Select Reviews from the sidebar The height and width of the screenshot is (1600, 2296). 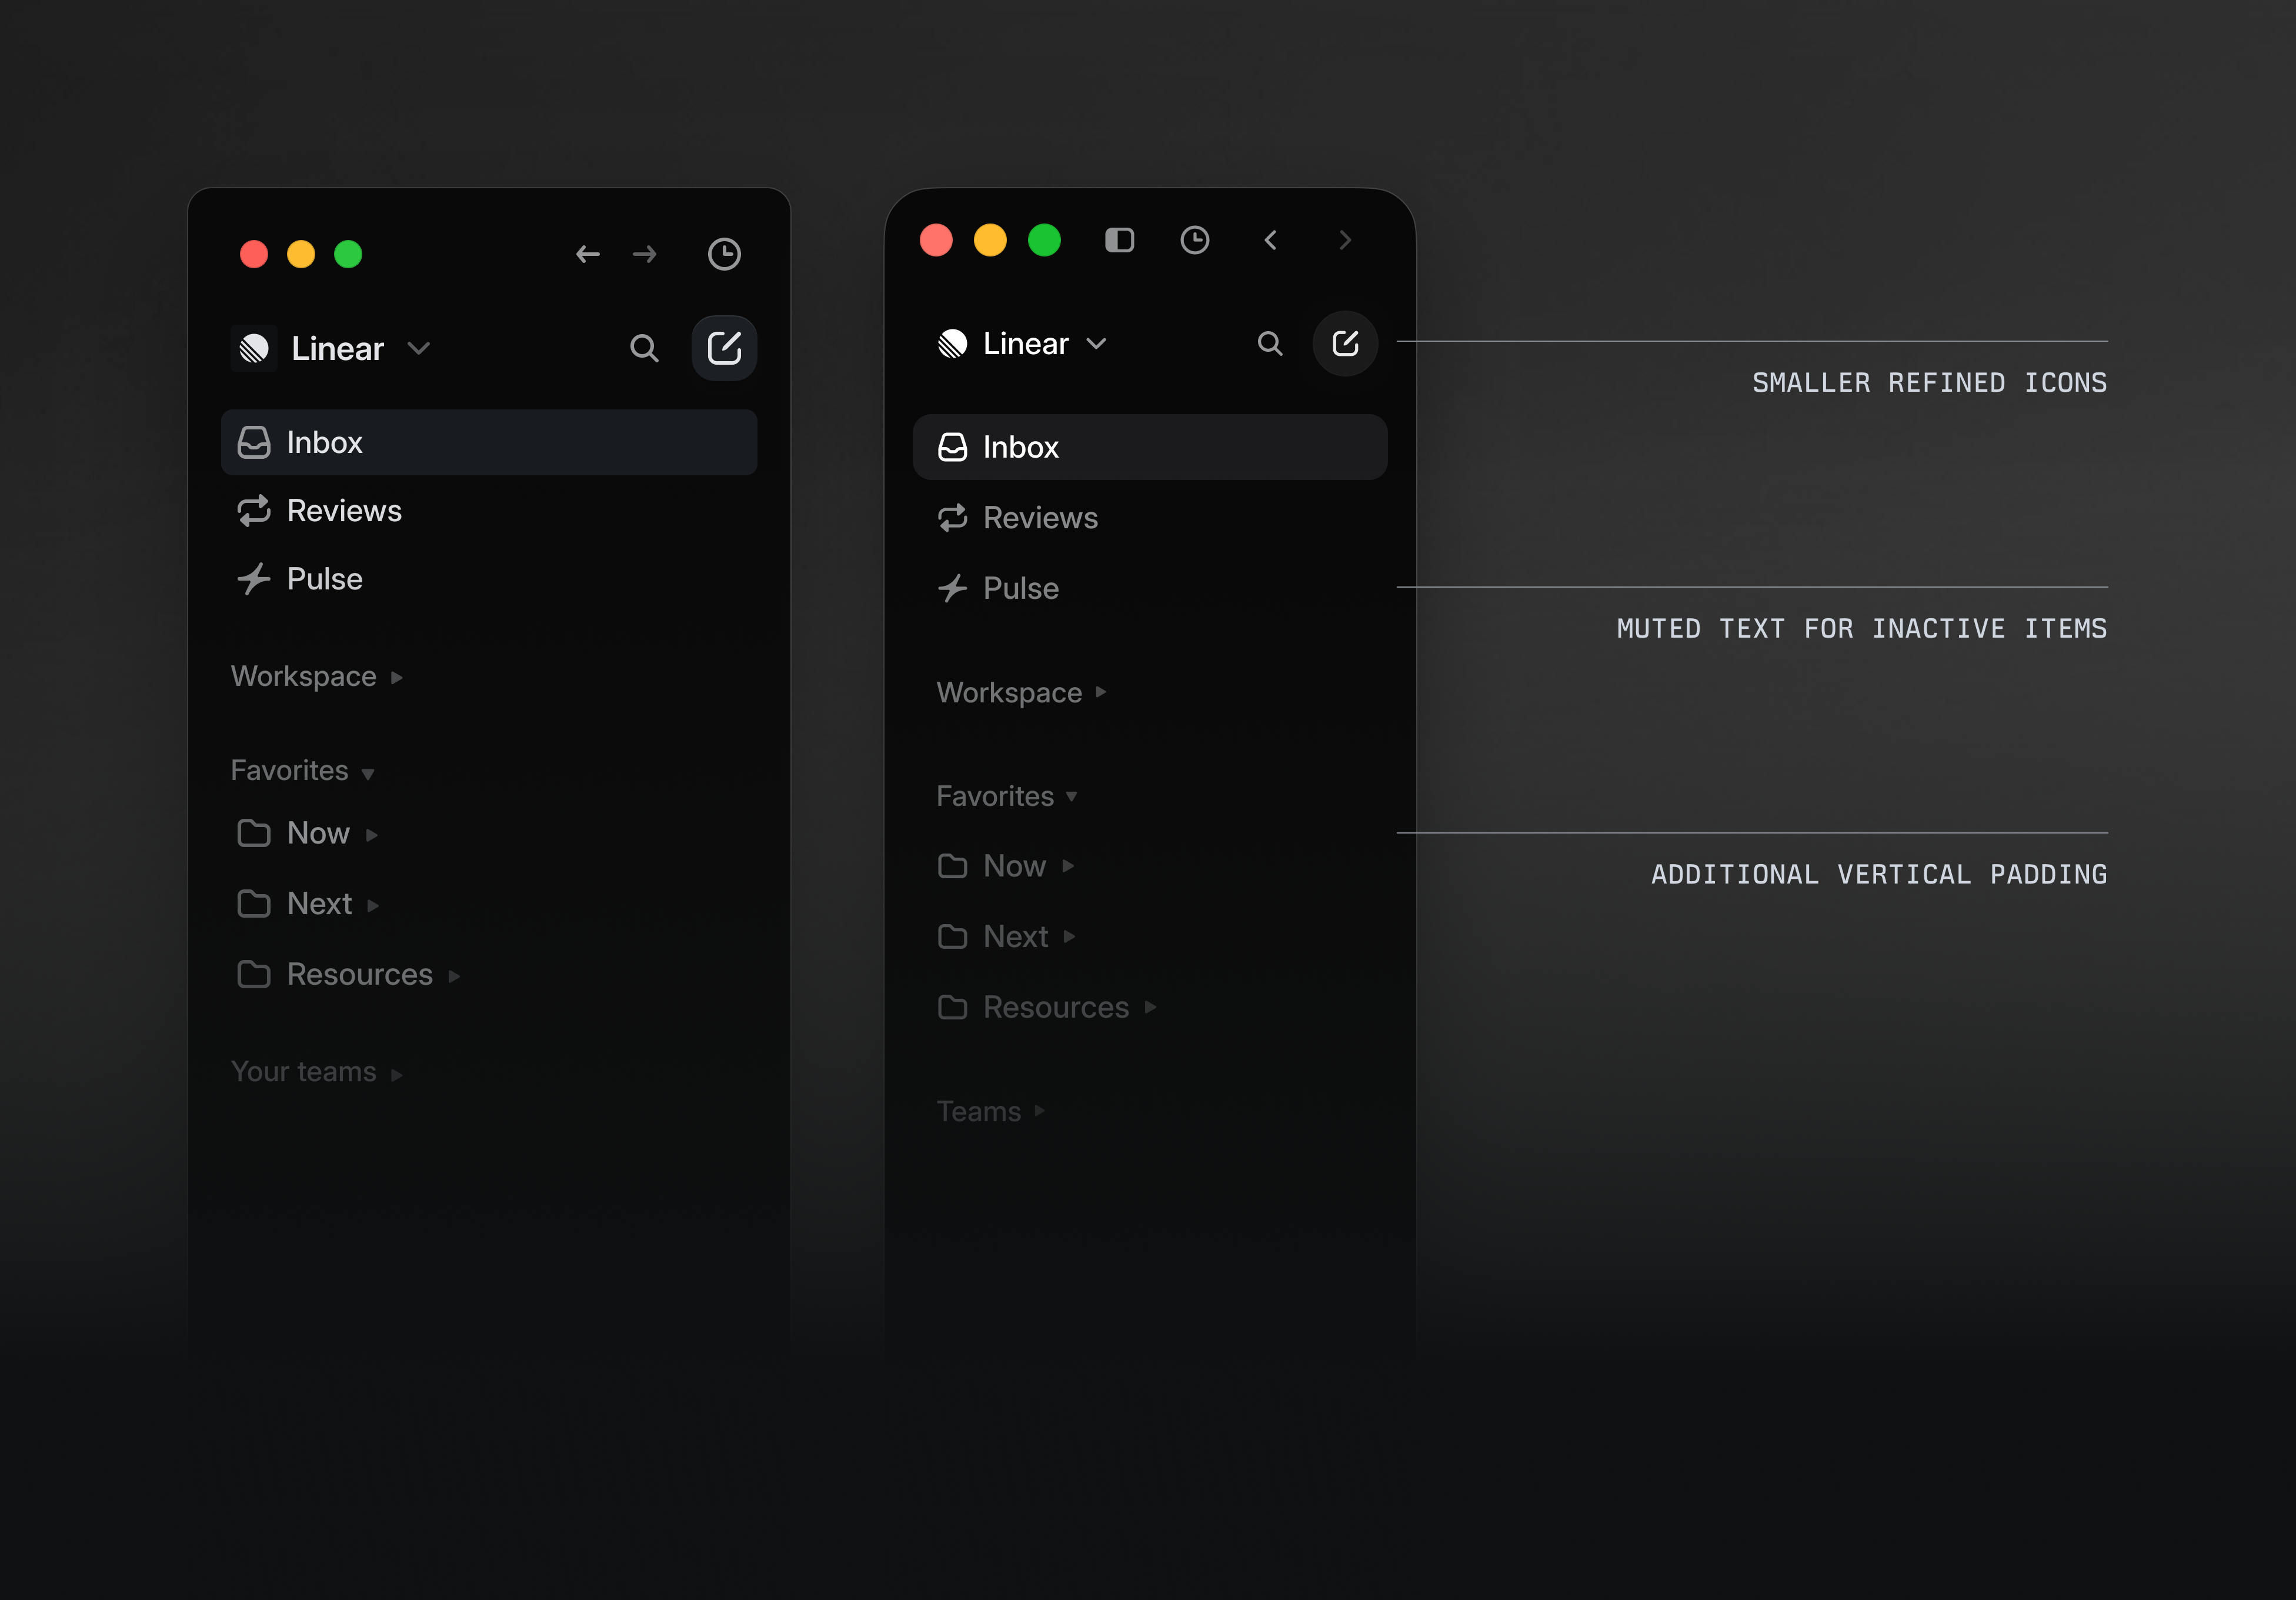pyautogui.click(x=343, y=511)
